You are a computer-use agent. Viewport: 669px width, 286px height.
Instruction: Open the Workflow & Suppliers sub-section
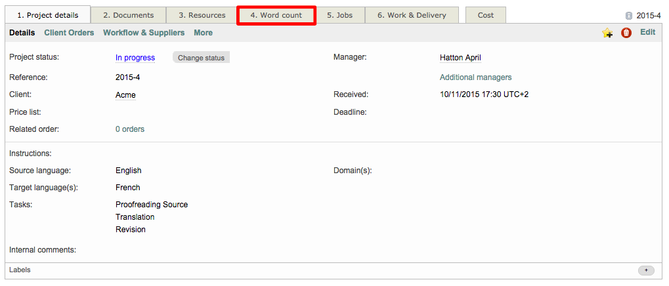tap(144, 33)
